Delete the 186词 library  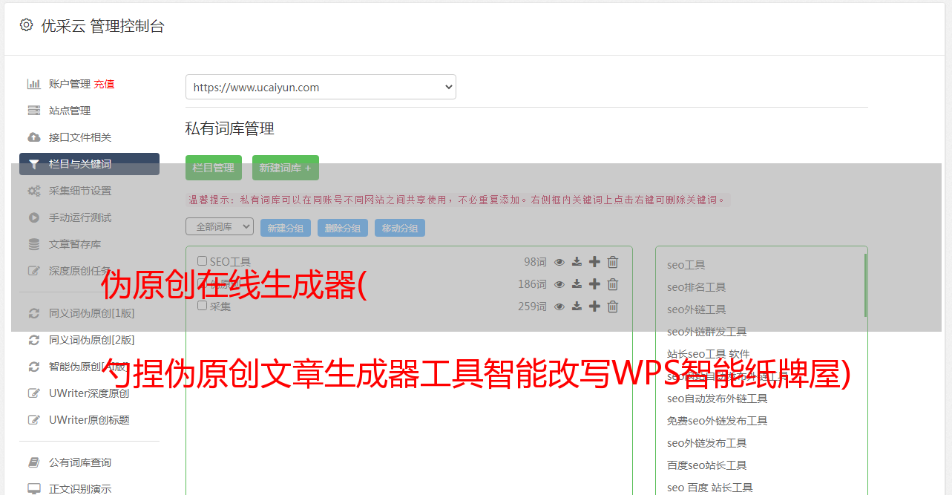[613, 284]
